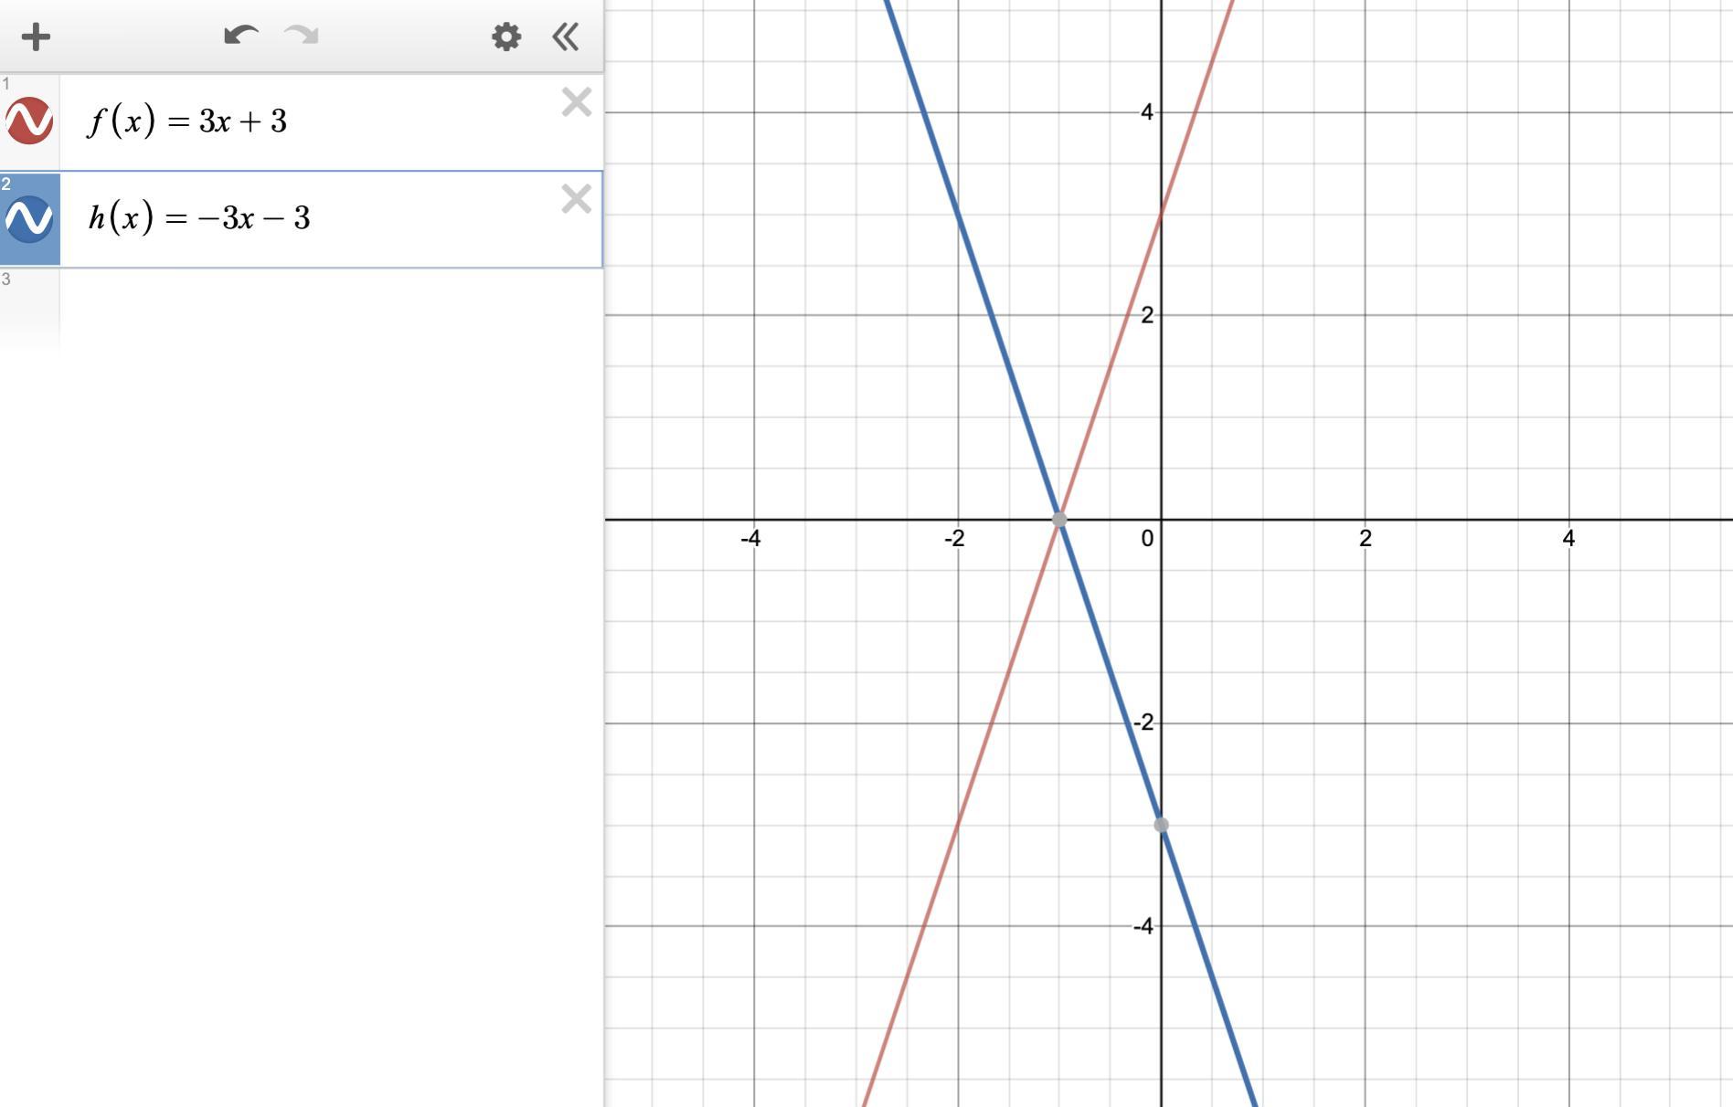The image size is (1733, 1107).
Task: Edit the f(x) = 3x + 3 expression
Action: [187, 121]
